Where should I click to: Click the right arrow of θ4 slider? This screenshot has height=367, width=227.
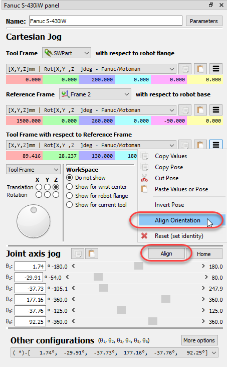point(203,299)
